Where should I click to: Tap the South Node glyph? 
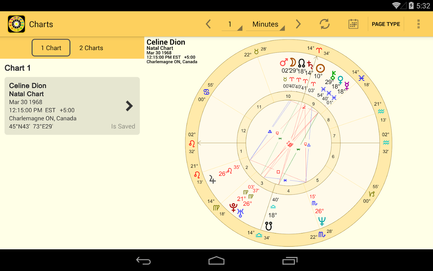(269, 226)
